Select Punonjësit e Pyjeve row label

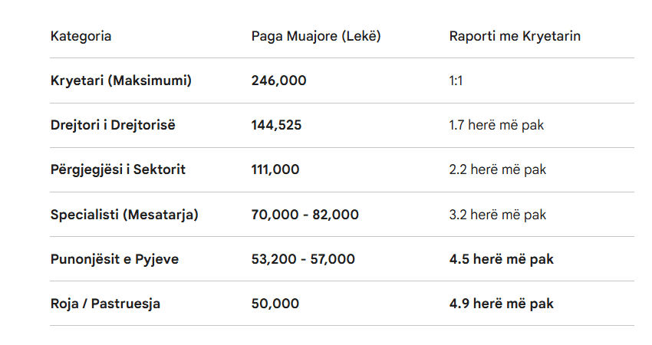click(114, 259)
